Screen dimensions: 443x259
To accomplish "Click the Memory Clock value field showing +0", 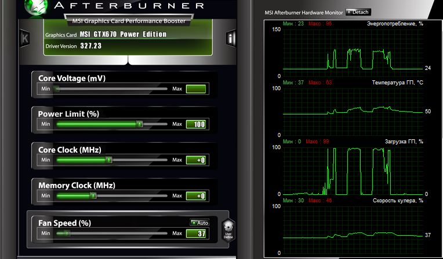I will click(x=196, y=196).
